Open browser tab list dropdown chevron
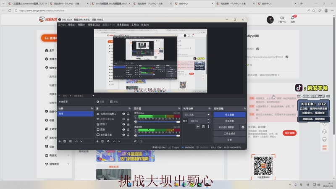 click(x=3, y=3)
